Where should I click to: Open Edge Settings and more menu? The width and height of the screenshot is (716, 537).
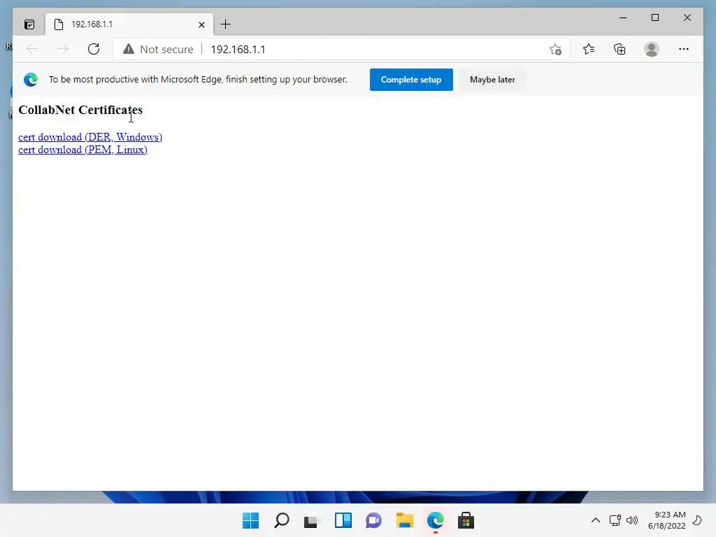tap(684, 49)
